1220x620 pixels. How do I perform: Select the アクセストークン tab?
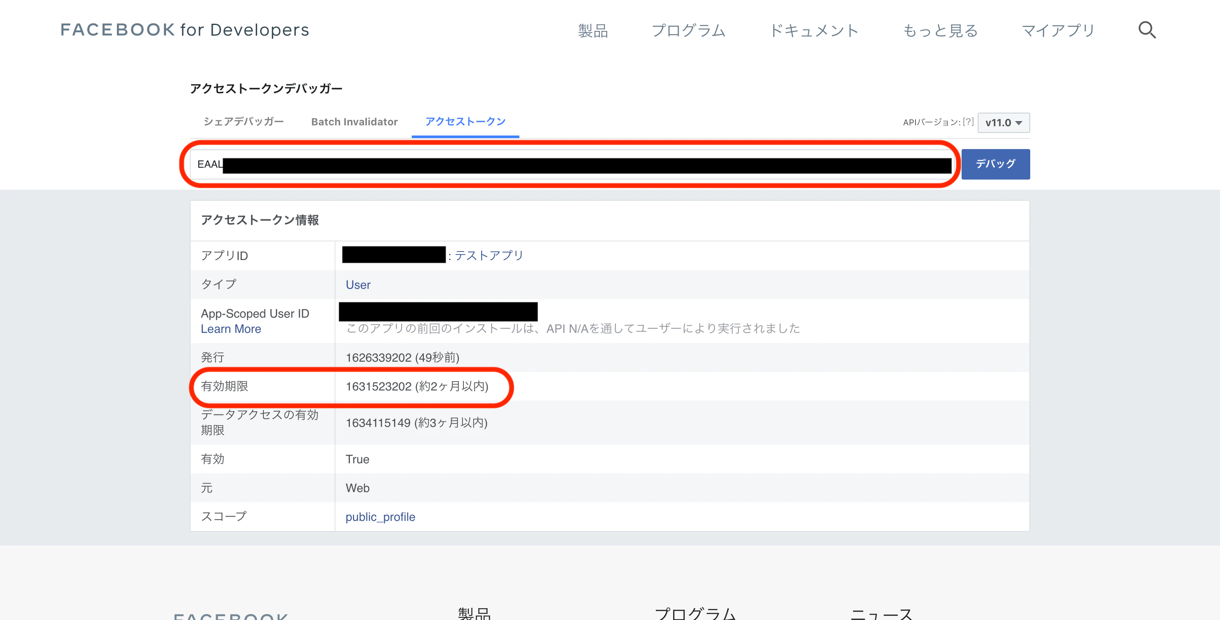click(x=465, y=122)
